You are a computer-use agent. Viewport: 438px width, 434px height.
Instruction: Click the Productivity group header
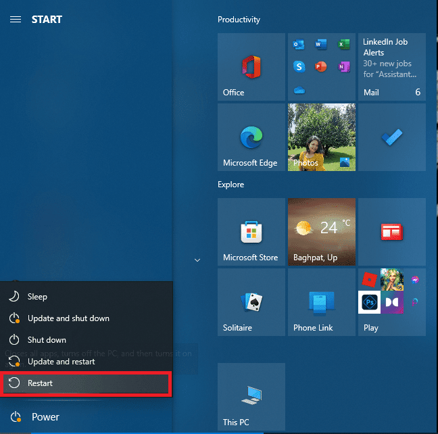point(239,20)
